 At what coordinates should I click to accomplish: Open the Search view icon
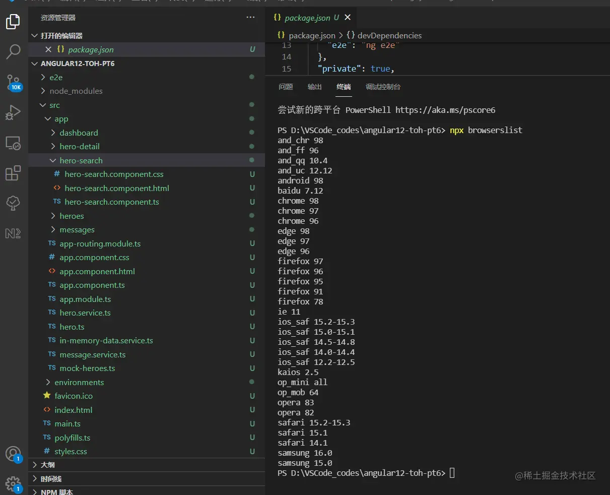coord(13,51)
